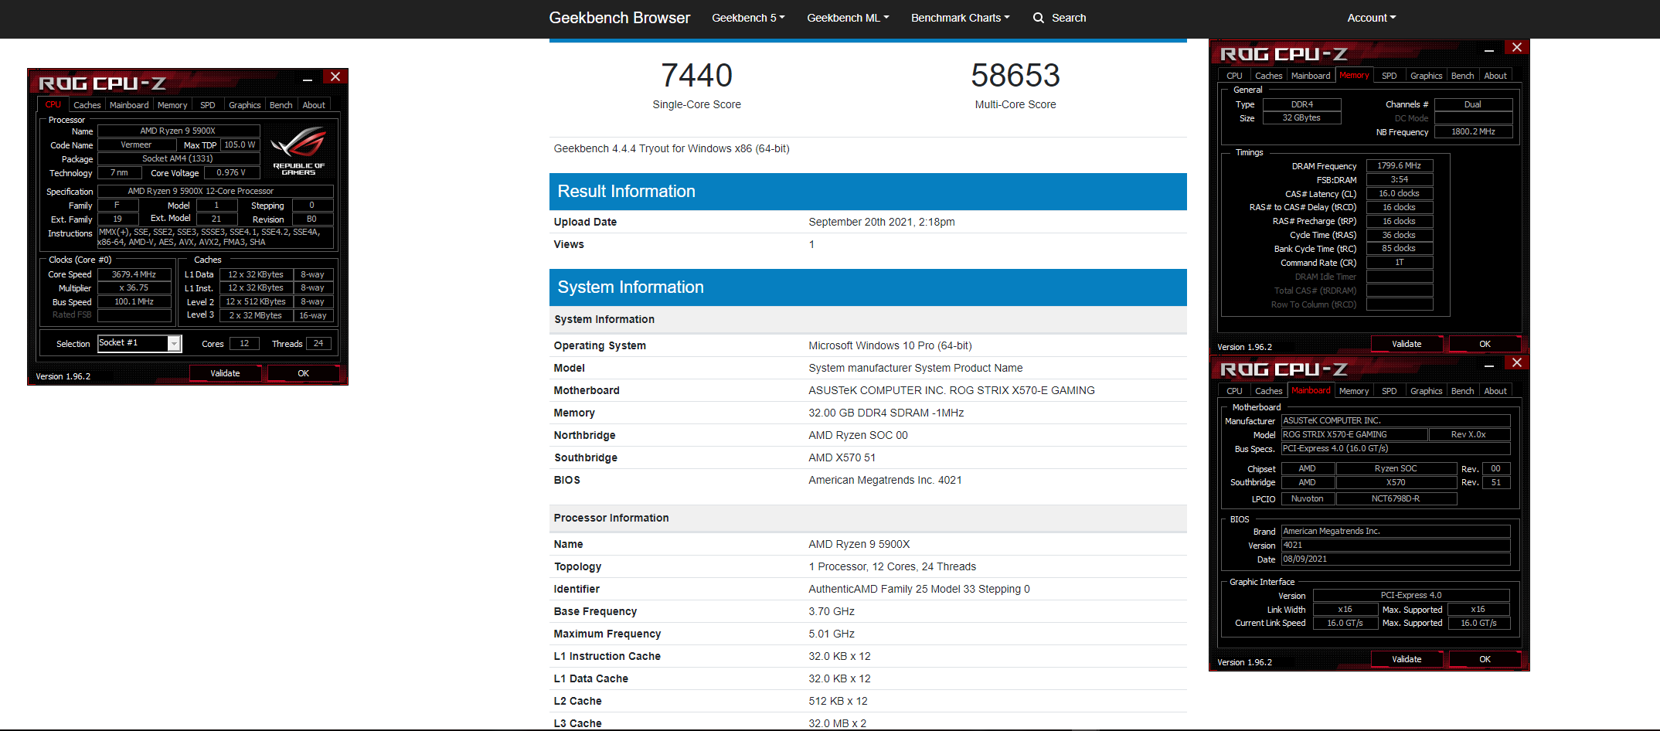Click the Republic of Gamers logo
1660x731 pixels.
pyautogui.click(x=299, y=151)
